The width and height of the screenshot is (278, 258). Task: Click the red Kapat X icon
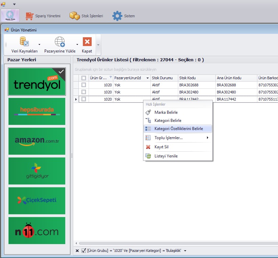click(x=87, y=42)
